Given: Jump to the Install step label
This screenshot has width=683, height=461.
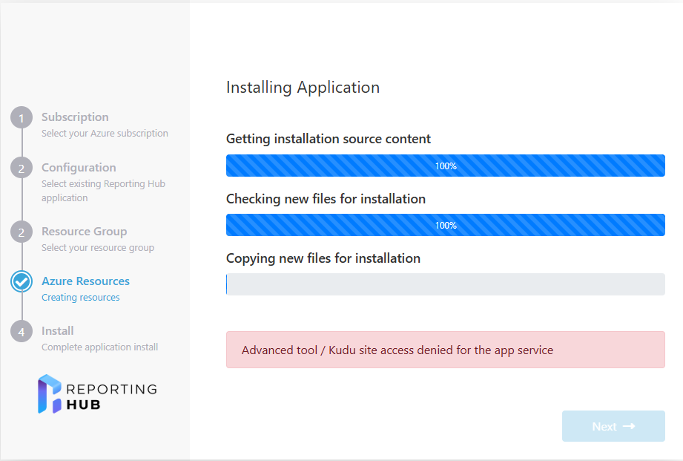Looking at the screenshot, I should (58, 331).
